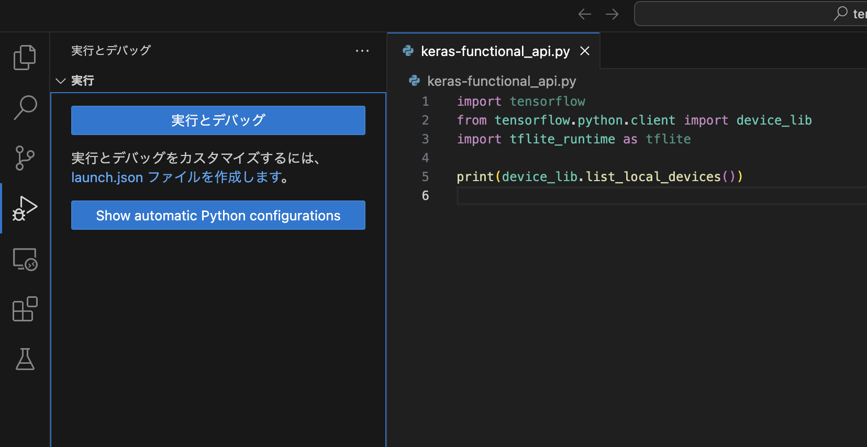This screenshot has height=447, width=867.
Task: Close the keras-functional_api.py tab
Action: 585,51
